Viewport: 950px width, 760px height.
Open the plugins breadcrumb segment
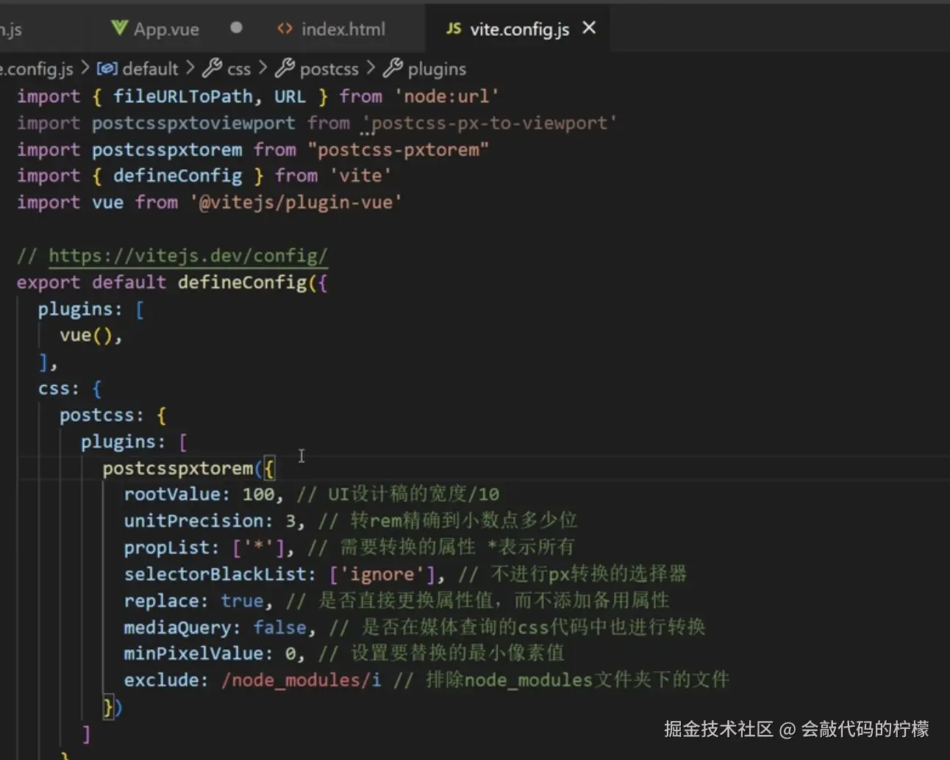[437, 69]
